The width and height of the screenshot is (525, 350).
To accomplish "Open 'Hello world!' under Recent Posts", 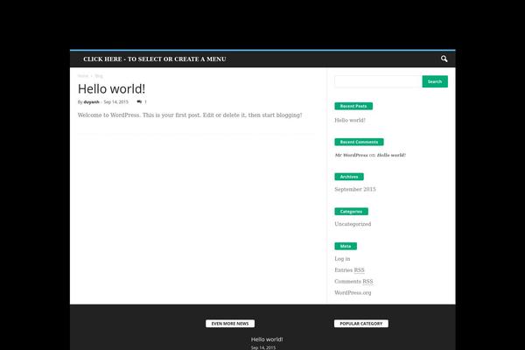I will [350, 120].
